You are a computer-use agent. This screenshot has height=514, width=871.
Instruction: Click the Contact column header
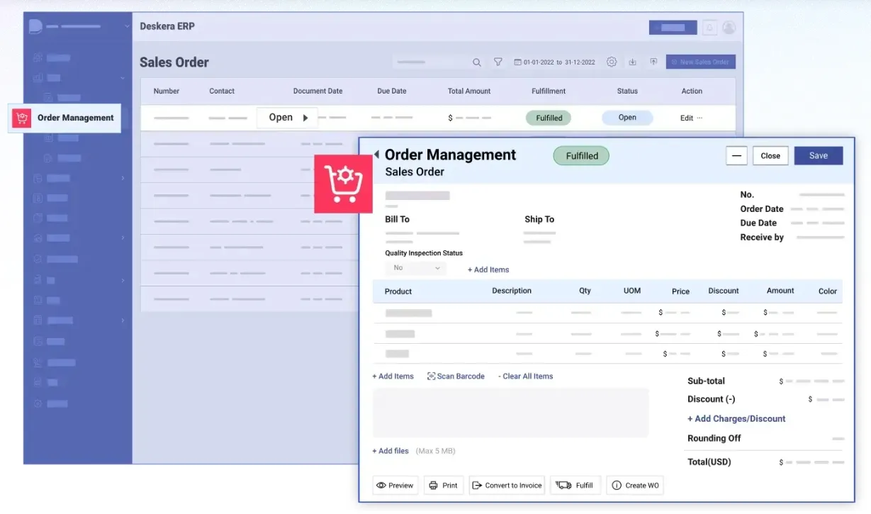(222, 91)
